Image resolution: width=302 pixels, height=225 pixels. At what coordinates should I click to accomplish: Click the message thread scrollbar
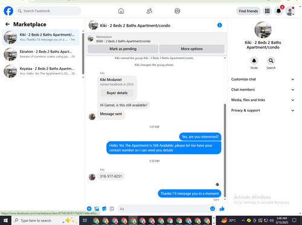click(225, 150)
